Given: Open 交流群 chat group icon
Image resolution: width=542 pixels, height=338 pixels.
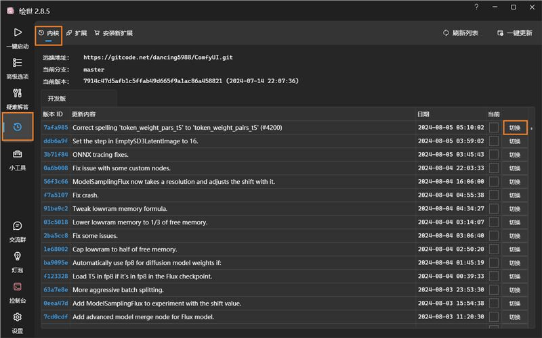Looking at the screenshot, I should [x=17, y=226].
